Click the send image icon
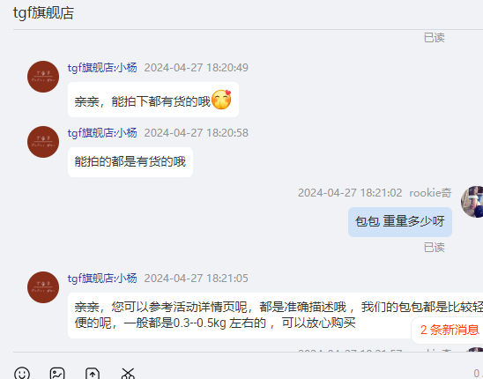Viewport: 483px width, 379px height. [57, 374]
